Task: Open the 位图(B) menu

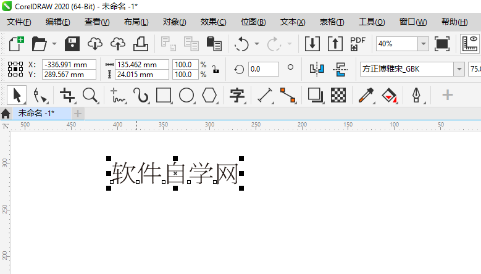Action: click(x=253, y=22)
